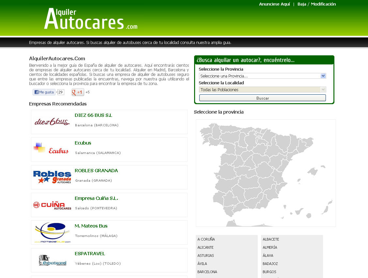Click the Canary Islands on the map
This screenshot has width=368, height=278.
[x=307, y=210]
